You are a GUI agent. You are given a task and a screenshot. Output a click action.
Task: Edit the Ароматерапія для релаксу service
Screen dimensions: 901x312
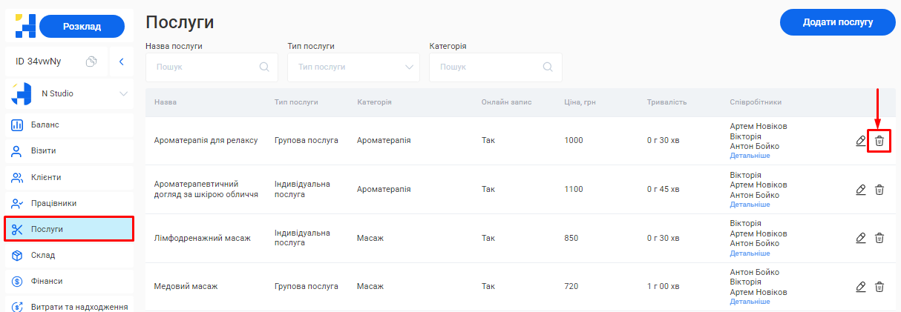[860, 141]
